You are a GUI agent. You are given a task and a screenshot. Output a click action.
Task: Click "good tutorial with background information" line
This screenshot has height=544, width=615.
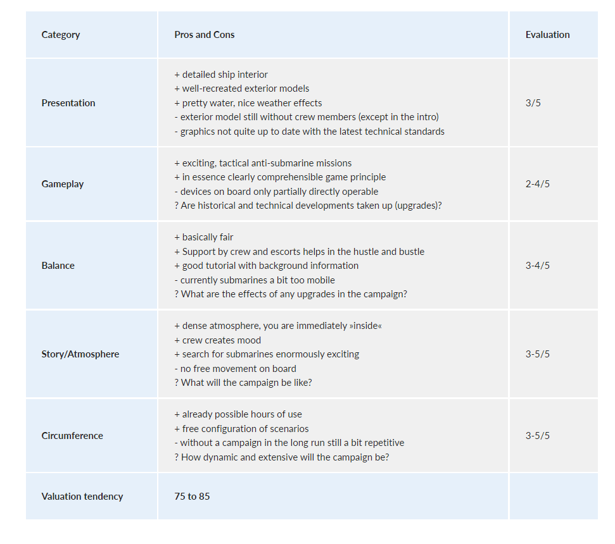click(x=266, y=266)
